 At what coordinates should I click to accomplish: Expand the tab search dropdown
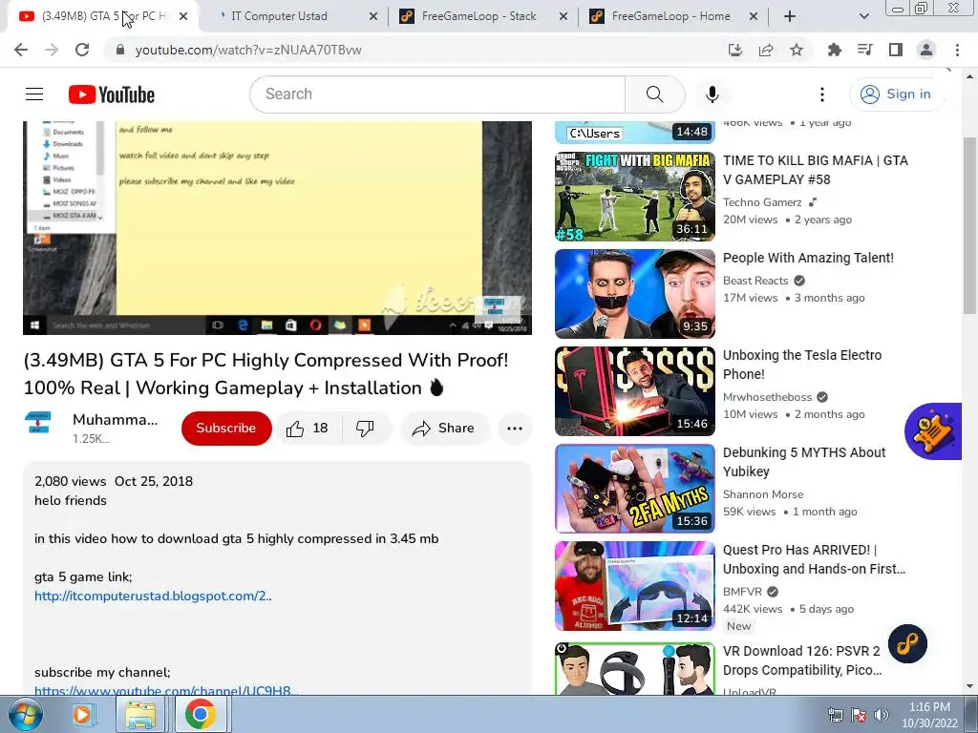(863, 16)
